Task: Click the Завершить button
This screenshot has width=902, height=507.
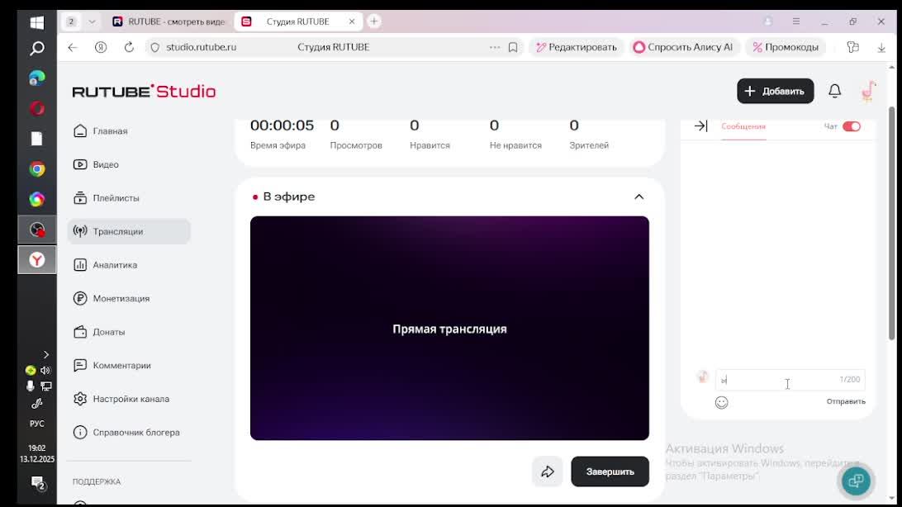Action: (x=610, y=471)
